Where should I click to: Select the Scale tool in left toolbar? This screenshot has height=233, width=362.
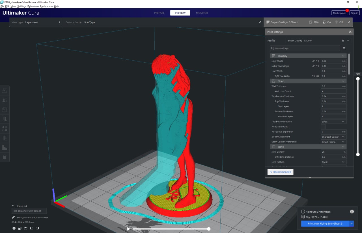(x=5, y=100)
